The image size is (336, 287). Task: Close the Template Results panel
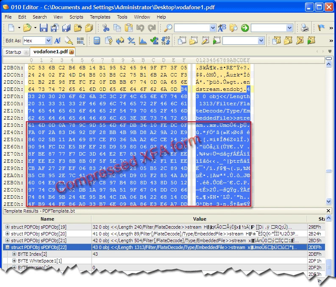coord(329,210)
